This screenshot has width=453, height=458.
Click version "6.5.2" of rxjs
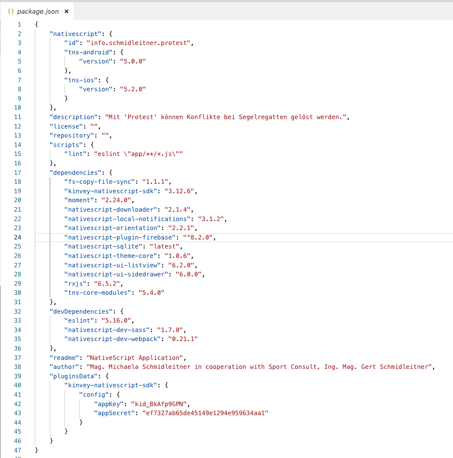coord(107,284)
